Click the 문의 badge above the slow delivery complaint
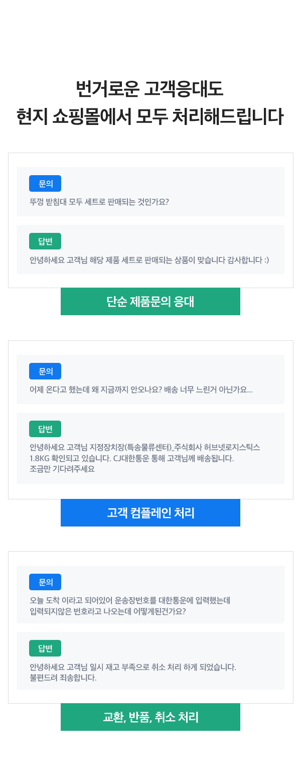Screen dimensions: 301x784 (45, 371)
